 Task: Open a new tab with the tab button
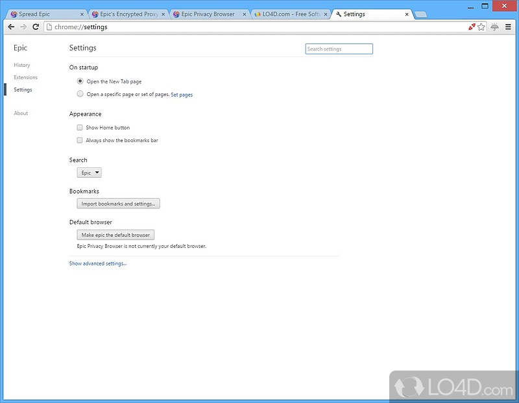pyautogui.click(x=420, y=14)
